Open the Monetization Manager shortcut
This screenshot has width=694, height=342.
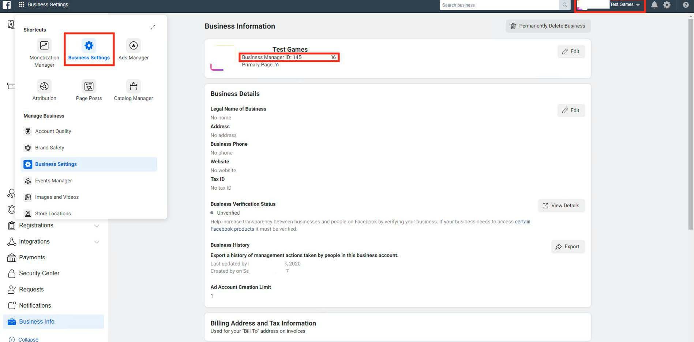point(44,51)
